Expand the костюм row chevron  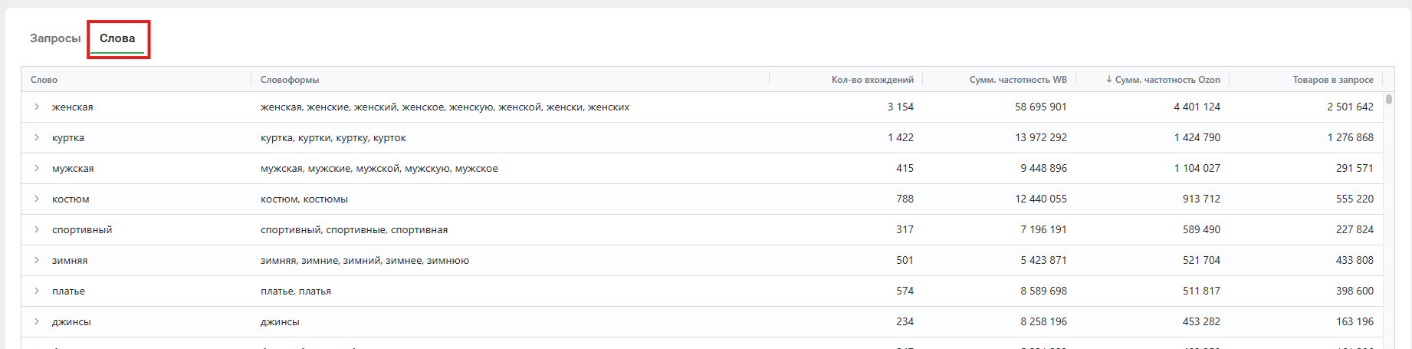click(x=36, y=199)
